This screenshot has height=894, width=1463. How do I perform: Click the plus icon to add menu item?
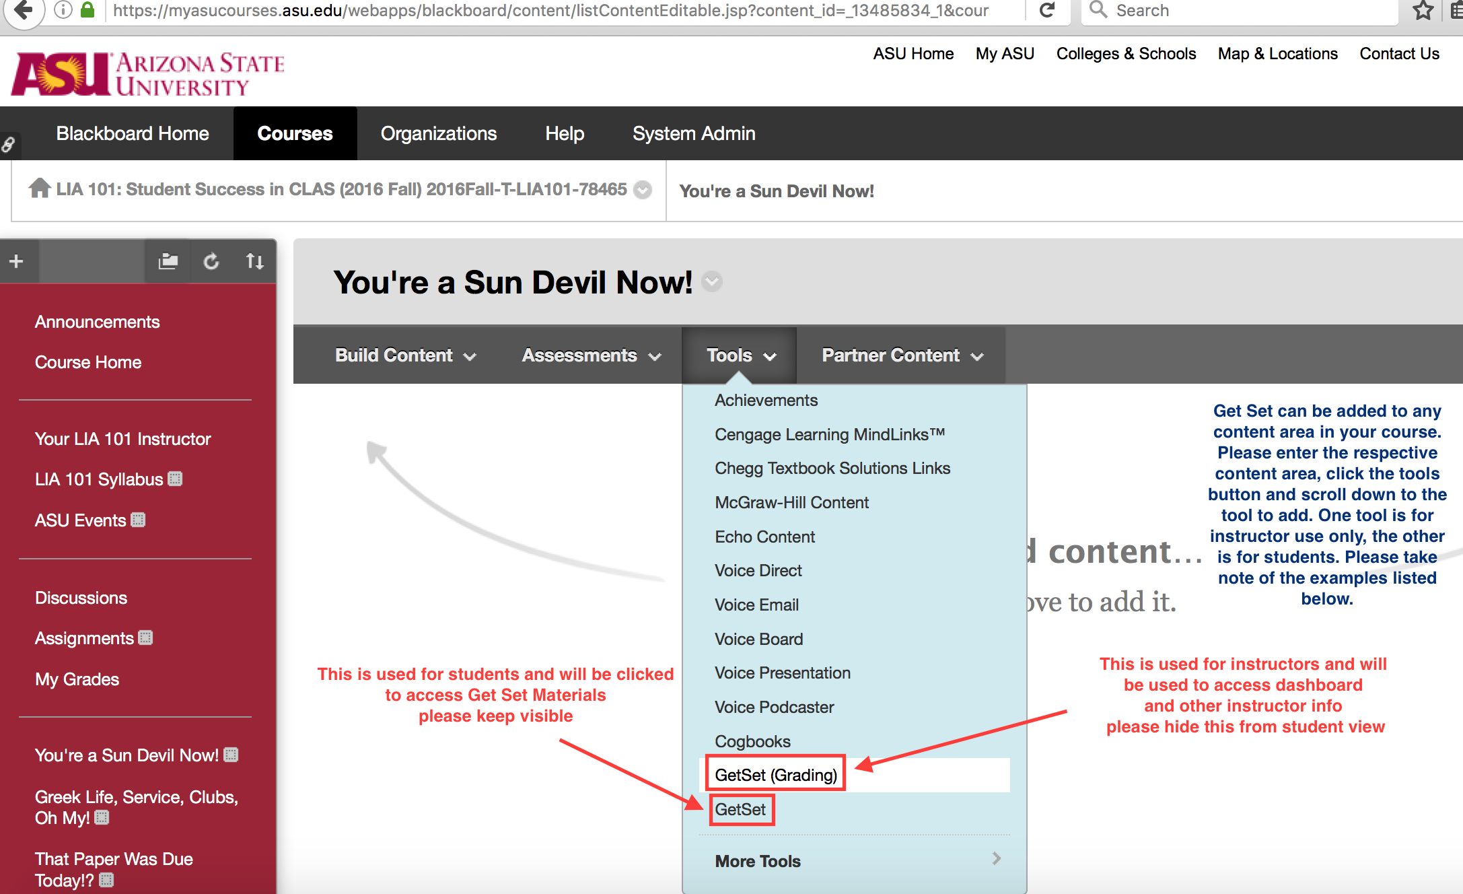point(17,261)
